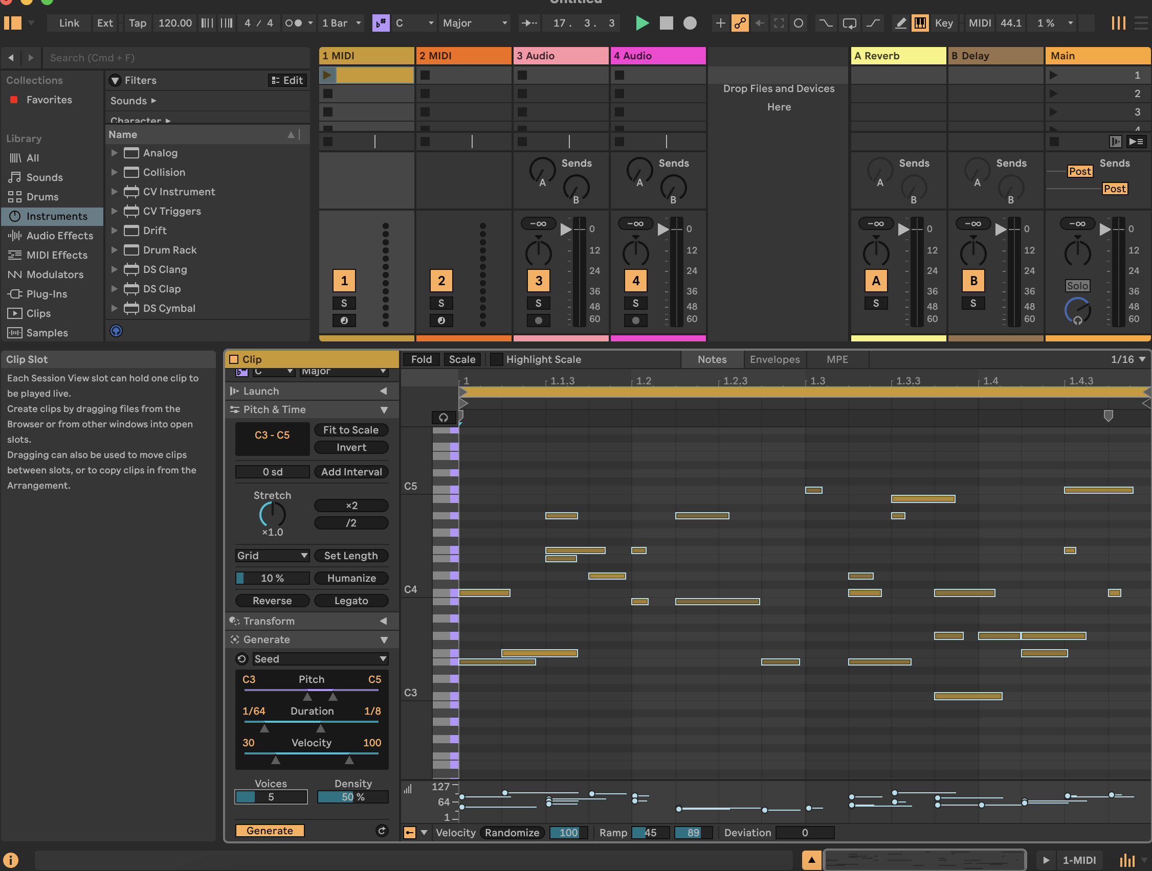The height and width of the screenshot is (871, 1152).
Task: Toggle the Post button for send A
Action: point(1079,171)
